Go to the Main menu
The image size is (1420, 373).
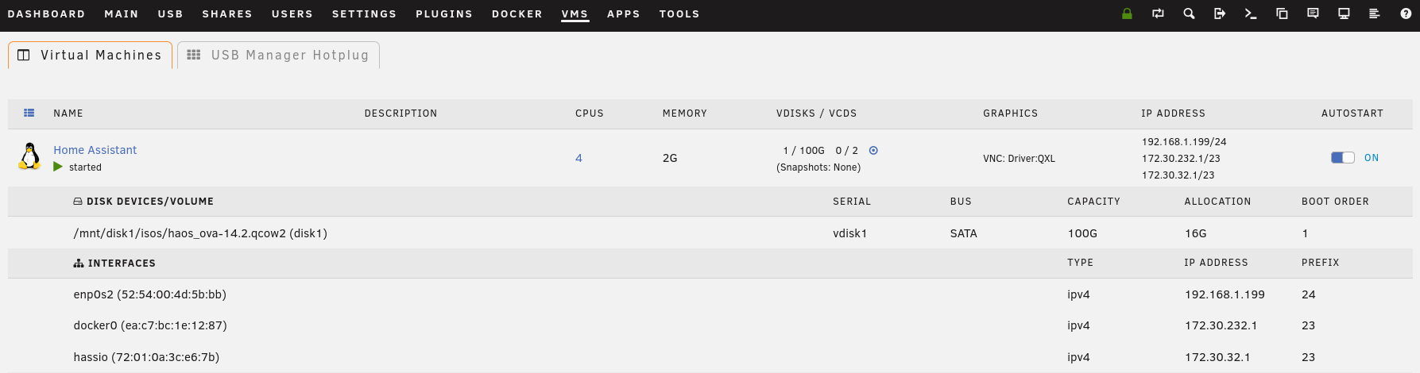coord(122,14)
